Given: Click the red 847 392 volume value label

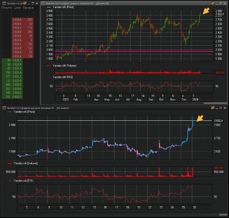Looking at the screenshot, I should [218, 168].
